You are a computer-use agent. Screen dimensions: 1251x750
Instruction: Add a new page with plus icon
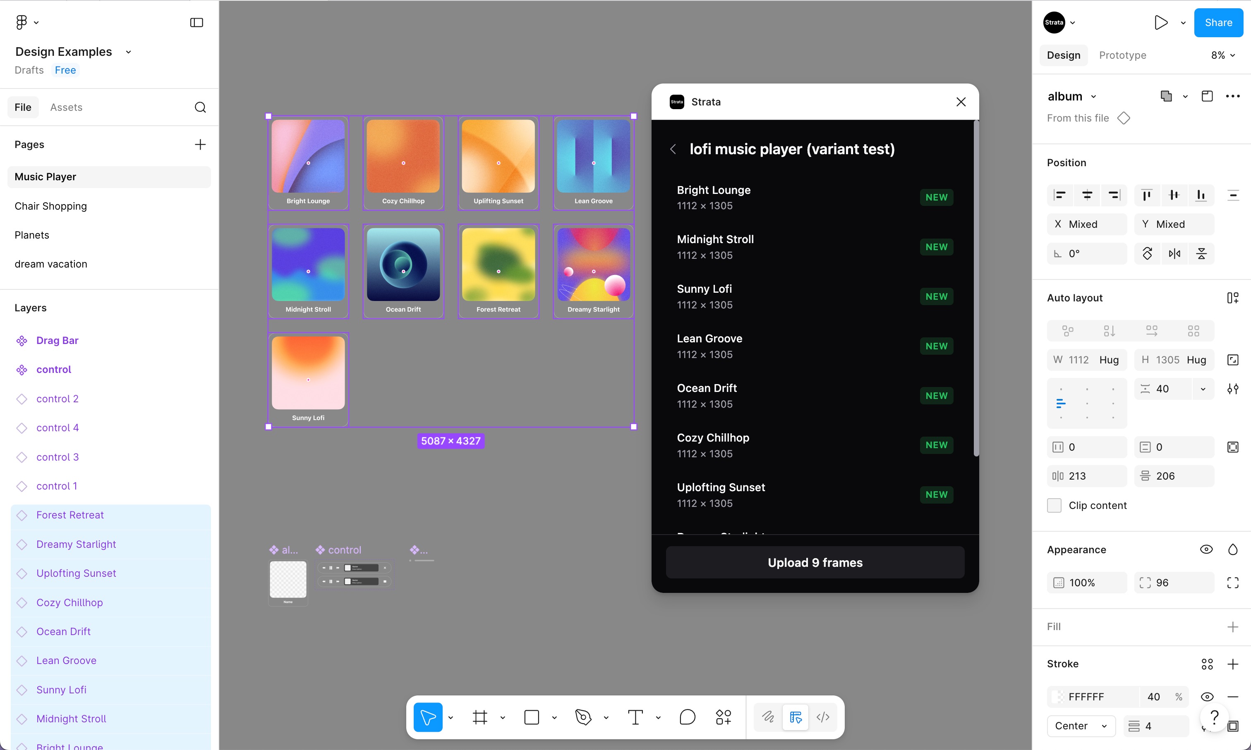pyautogui.click(x=200, y=145)
